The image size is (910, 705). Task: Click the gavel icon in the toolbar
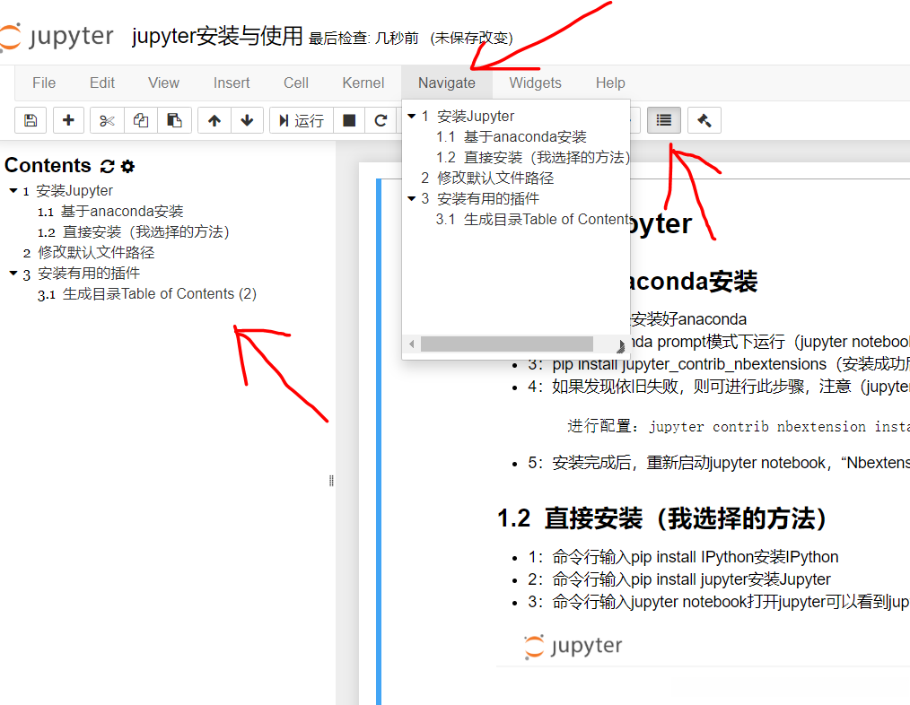704,120
